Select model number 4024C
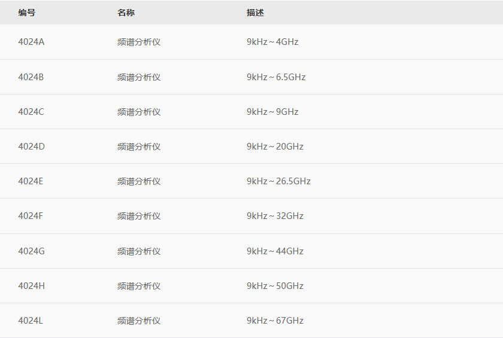Screen dimensions: 503x338 pos(31,112)
